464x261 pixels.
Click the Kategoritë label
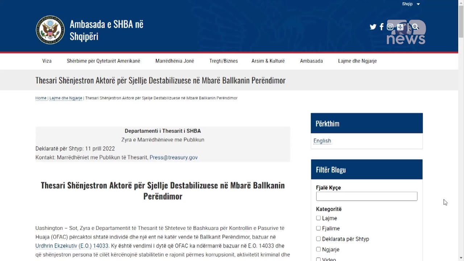[329, 209]
